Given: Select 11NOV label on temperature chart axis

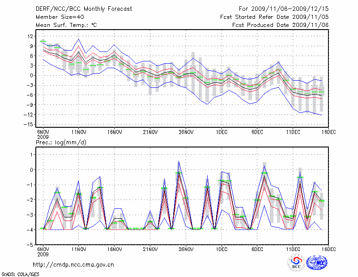Looking at the screenshot, I should 79,132.
